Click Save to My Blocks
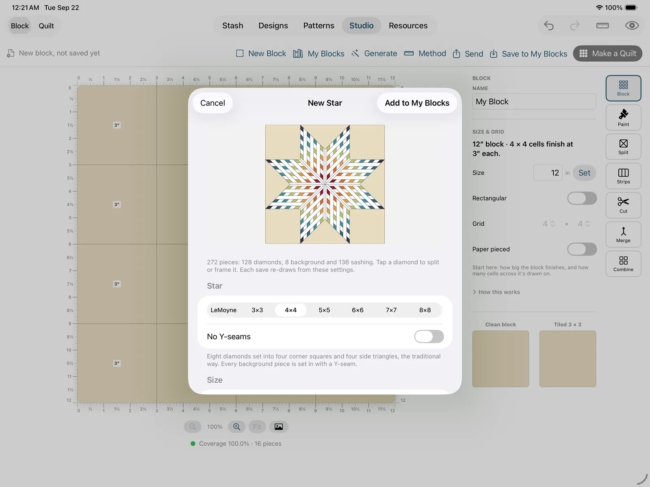Screen dimensions: 650x487 coord(528,54)
